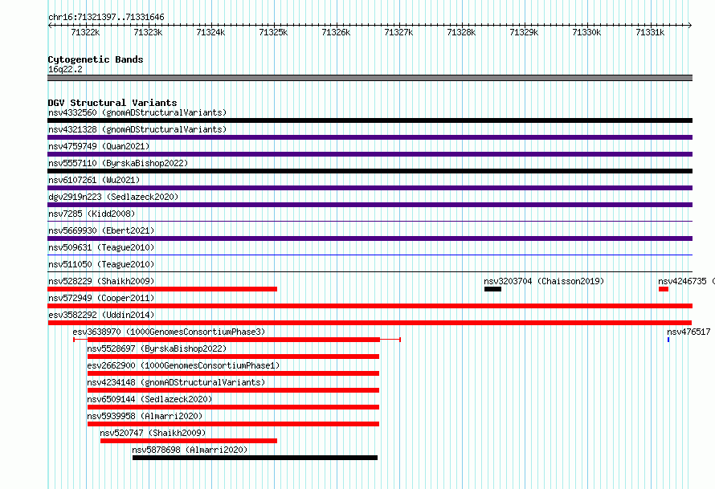This screenshot has height=489, width=715.
Task: Click the 16q22.2 band label
Action: coord(65,69)
